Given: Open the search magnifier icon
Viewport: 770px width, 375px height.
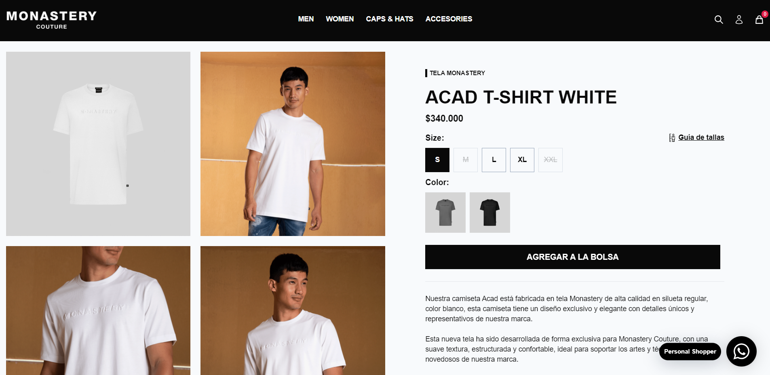Looking at the screenshot, I should [718, 19].
